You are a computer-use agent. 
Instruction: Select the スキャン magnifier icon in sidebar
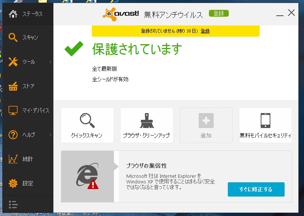(13, 37)
